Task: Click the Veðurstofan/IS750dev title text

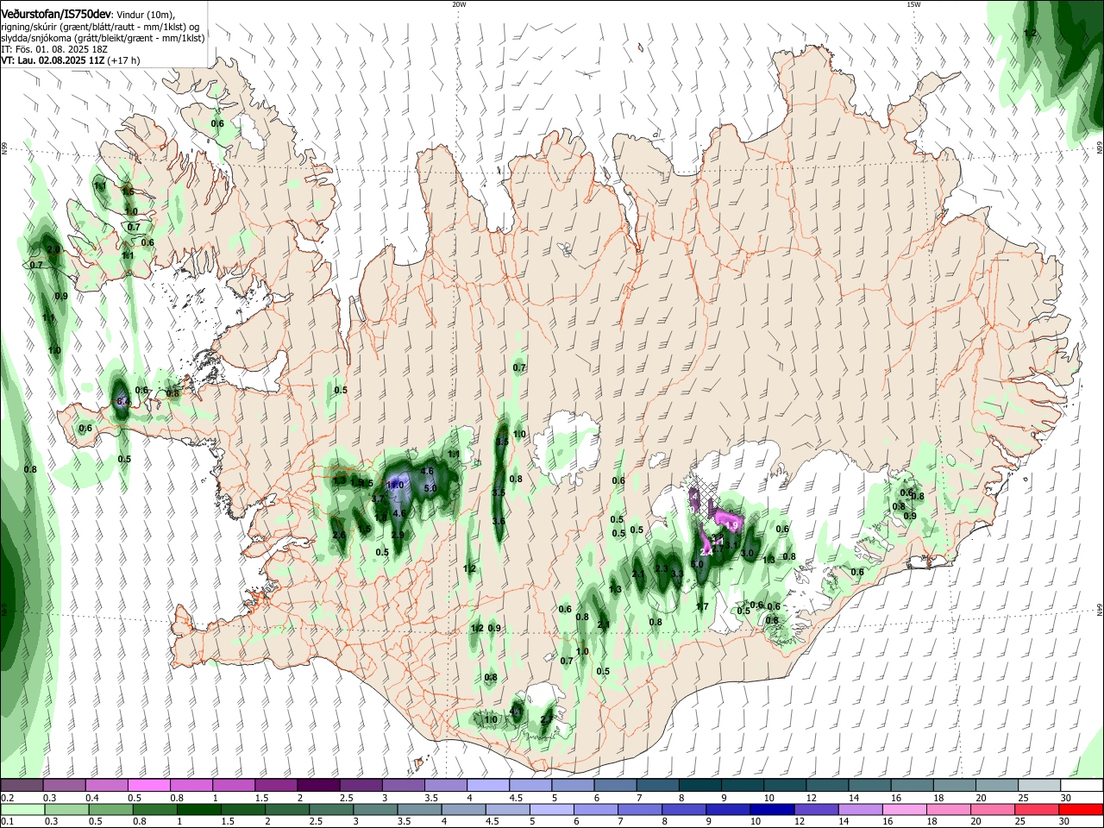Action: point(56,14)
